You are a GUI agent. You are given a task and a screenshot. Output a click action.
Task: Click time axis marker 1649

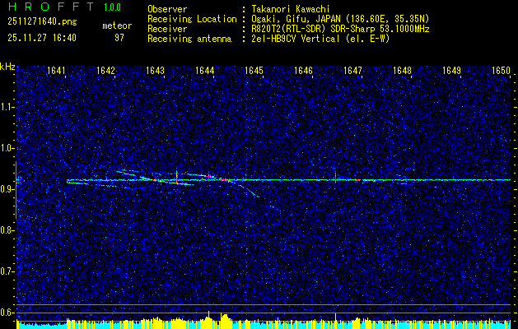[451, 71]
